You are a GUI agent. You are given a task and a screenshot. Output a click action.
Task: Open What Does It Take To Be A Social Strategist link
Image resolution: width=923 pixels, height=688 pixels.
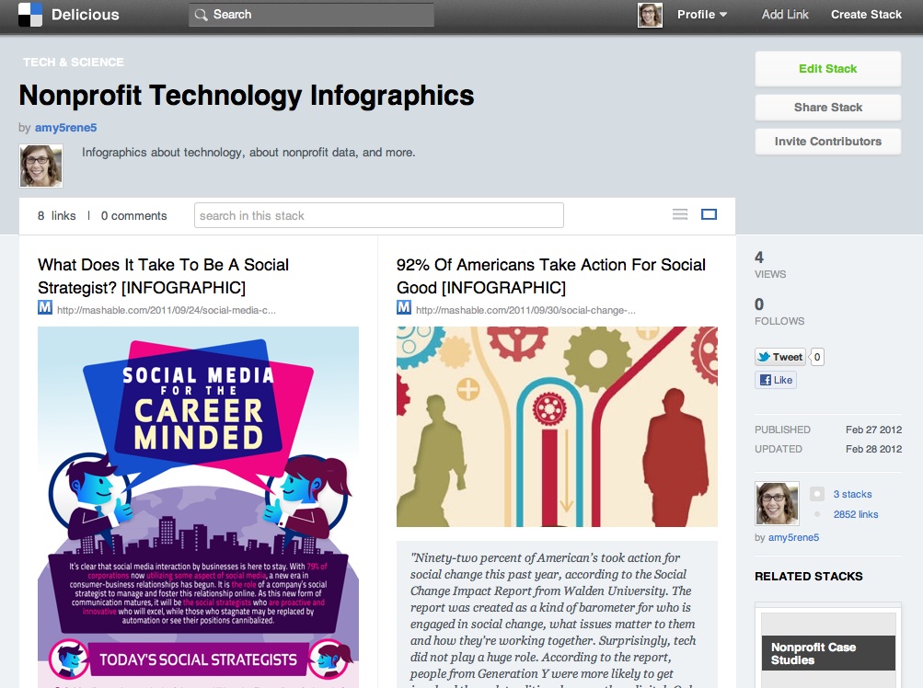click(163, 276)
